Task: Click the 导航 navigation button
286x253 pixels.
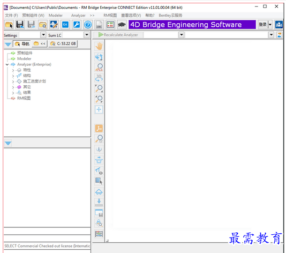Action: click(x=22, y=44)
